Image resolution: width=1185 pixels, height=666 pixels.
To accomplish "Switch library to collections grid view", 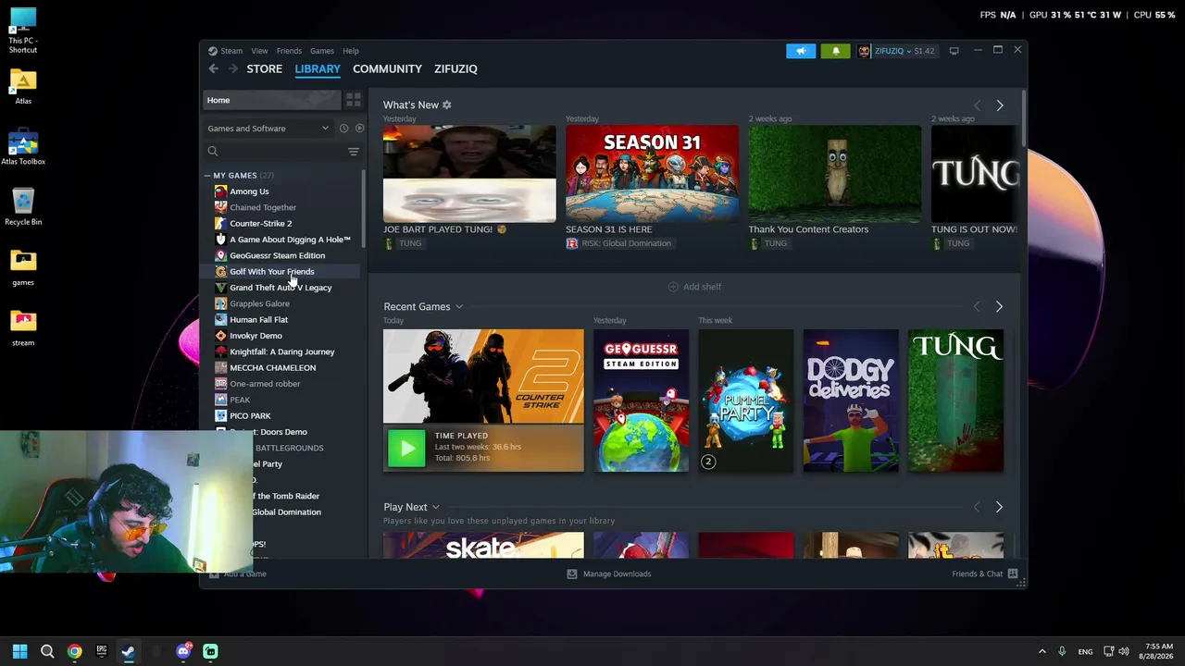I will pyautogui.click(x=354, y=100).
